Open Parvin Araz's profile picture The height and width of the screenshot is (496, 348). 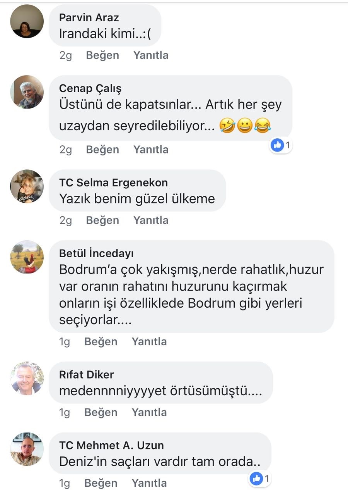[x=27, y=21]
